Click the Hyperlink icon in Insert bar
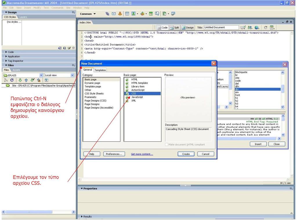 tap(107, 14)
